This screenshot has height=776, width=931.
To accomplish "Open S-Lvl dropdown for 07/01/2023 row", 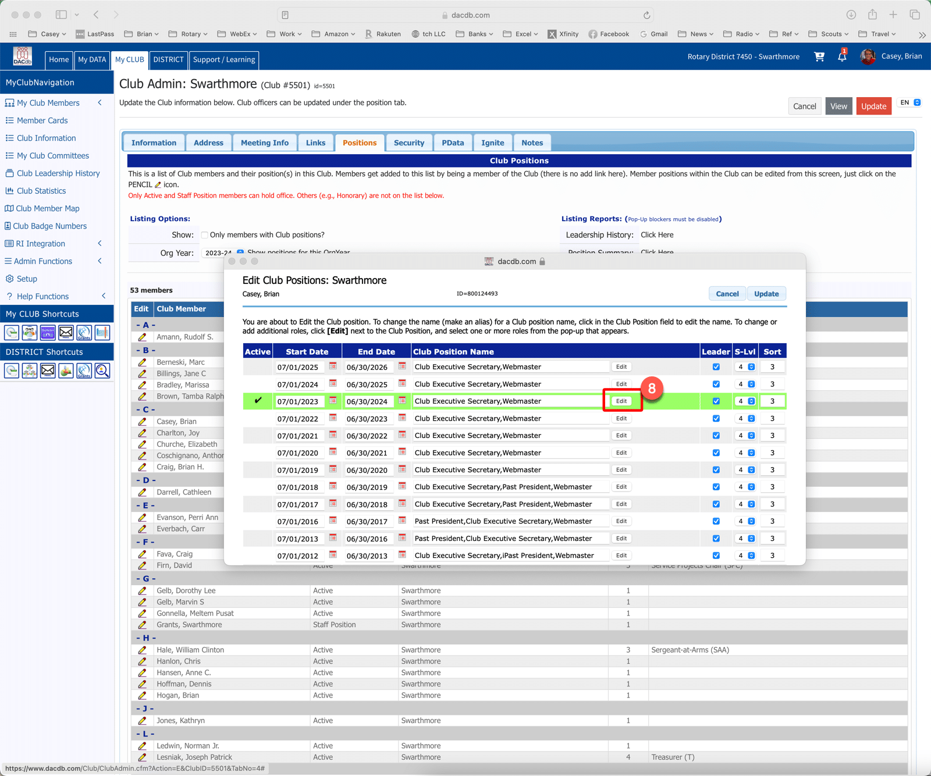I will point(745,401).
